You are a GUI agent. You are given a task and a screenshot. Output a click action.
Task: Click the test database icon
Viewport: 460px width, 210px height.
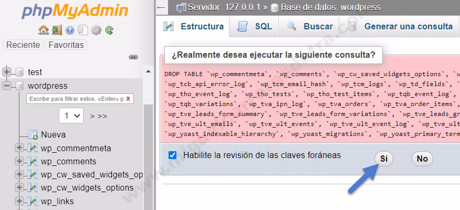coord(19,72)
